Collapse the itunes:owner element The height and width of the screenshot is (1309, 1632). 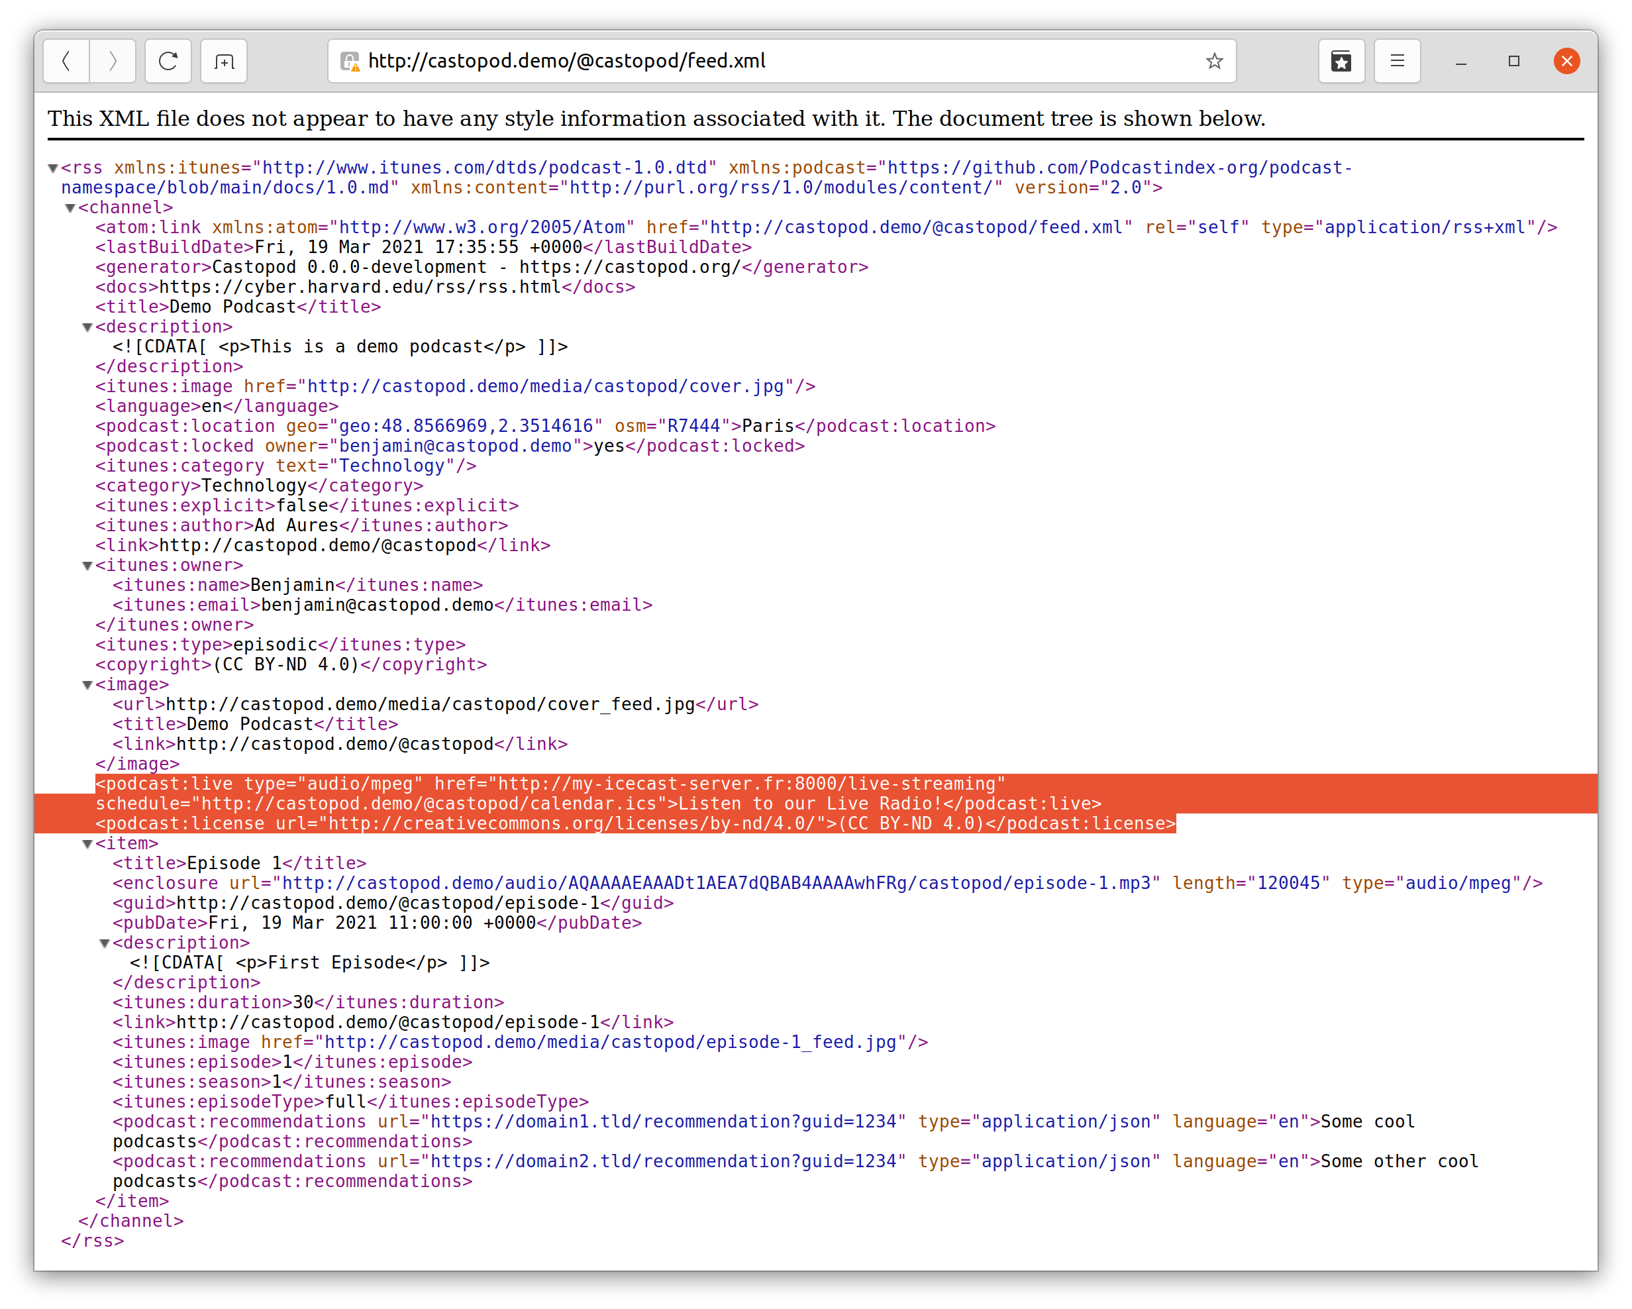tap(87, 566)
